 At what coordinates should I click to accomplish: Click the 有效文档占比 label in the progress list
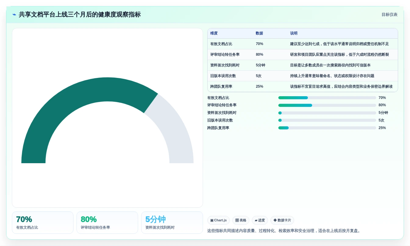(218, 98)
